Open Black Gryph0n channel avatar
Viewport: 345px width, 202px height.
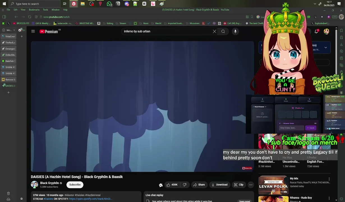point(34,185)
